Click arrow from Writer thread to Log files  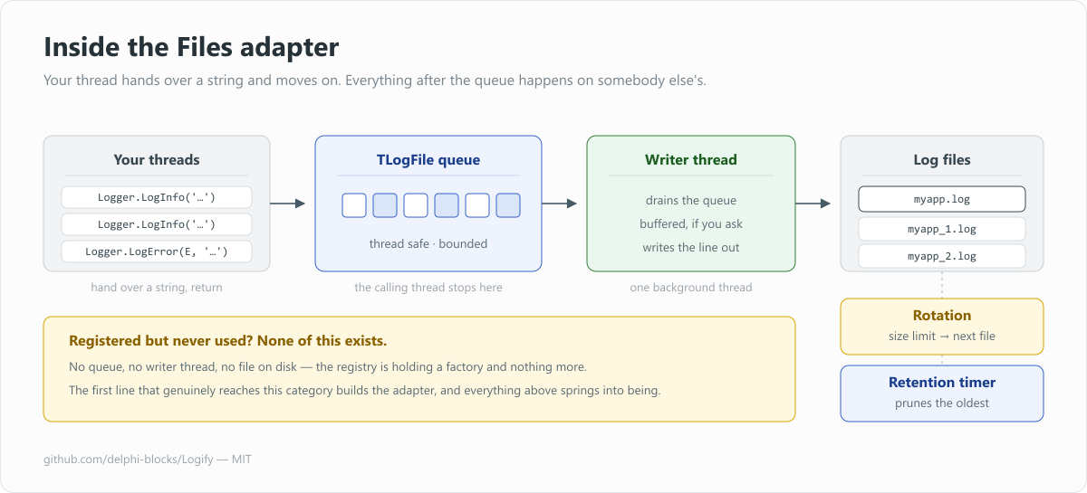pyautogui.click(x=813, y=204)
